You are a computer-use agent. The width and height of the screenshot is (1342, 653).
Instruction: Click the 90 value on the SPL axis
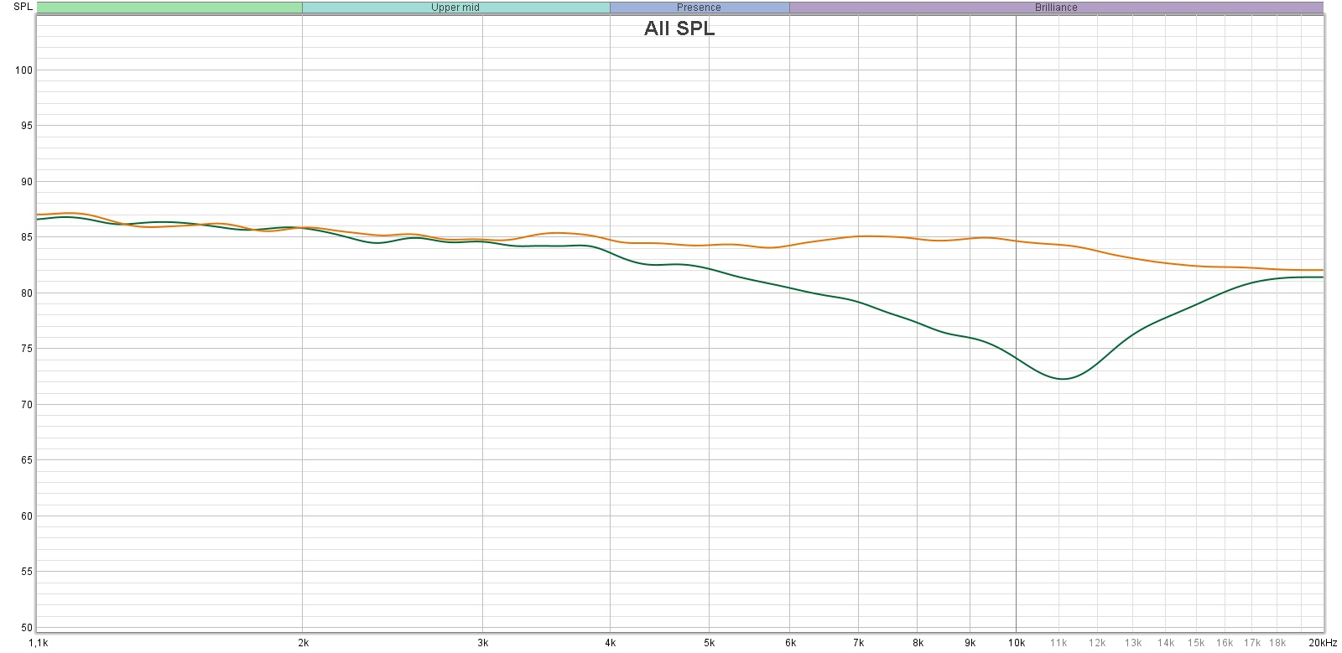26,182
